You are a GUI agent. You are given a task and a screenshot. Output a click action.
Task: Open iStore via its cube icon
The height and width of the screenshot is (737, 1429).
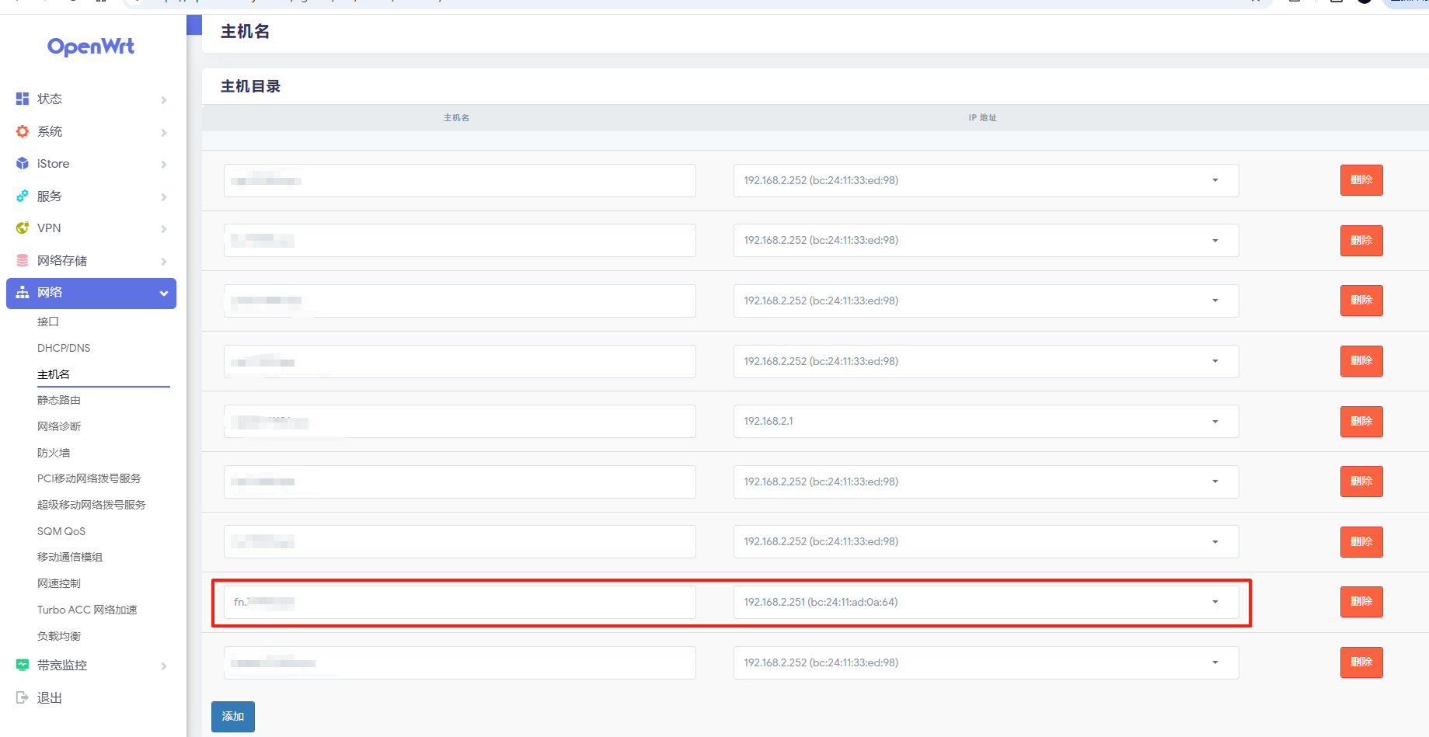(x=23, y=164)
